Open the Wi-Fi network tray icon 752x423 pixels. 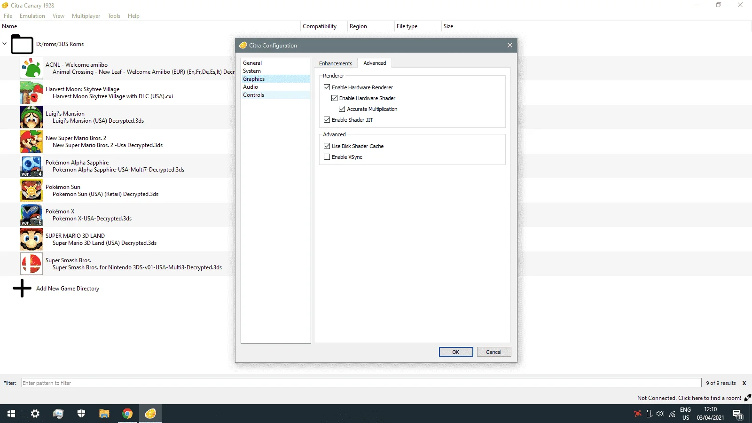672,414
